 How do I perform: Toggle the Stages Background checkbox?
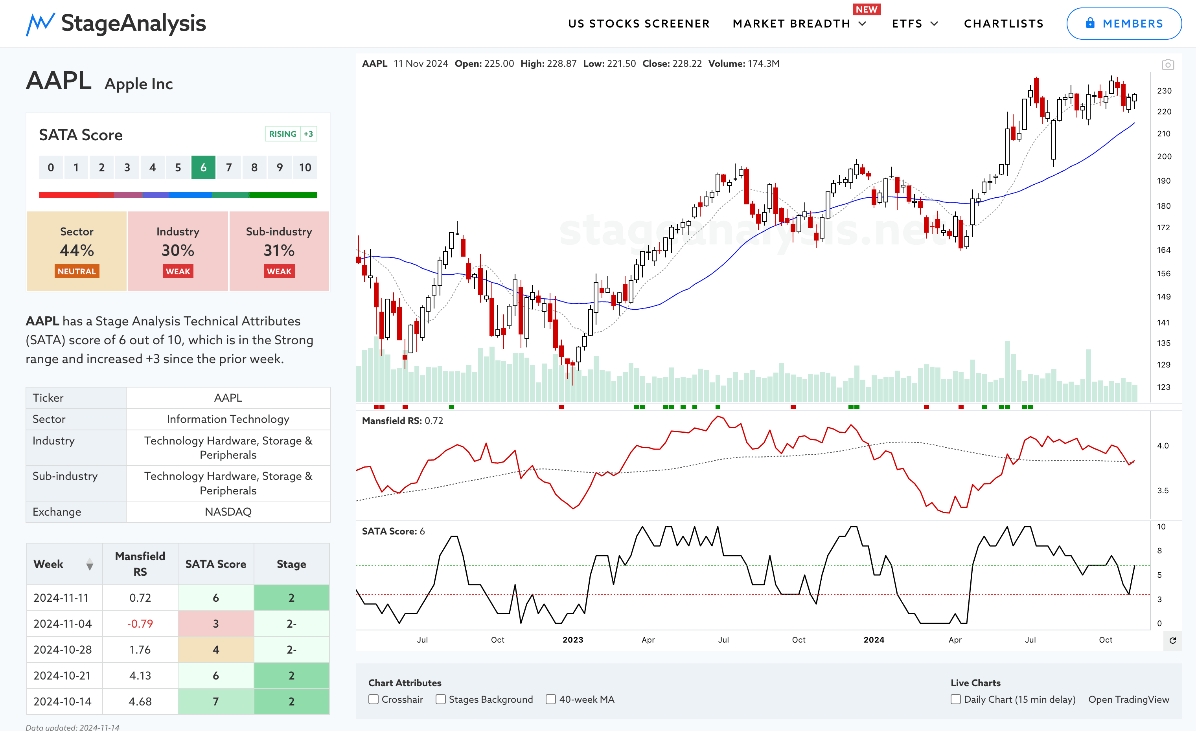click(x=440, y=699)
